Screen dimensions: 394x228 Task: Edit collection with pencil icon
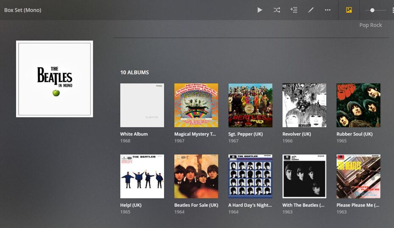click(x=311, y=10)
